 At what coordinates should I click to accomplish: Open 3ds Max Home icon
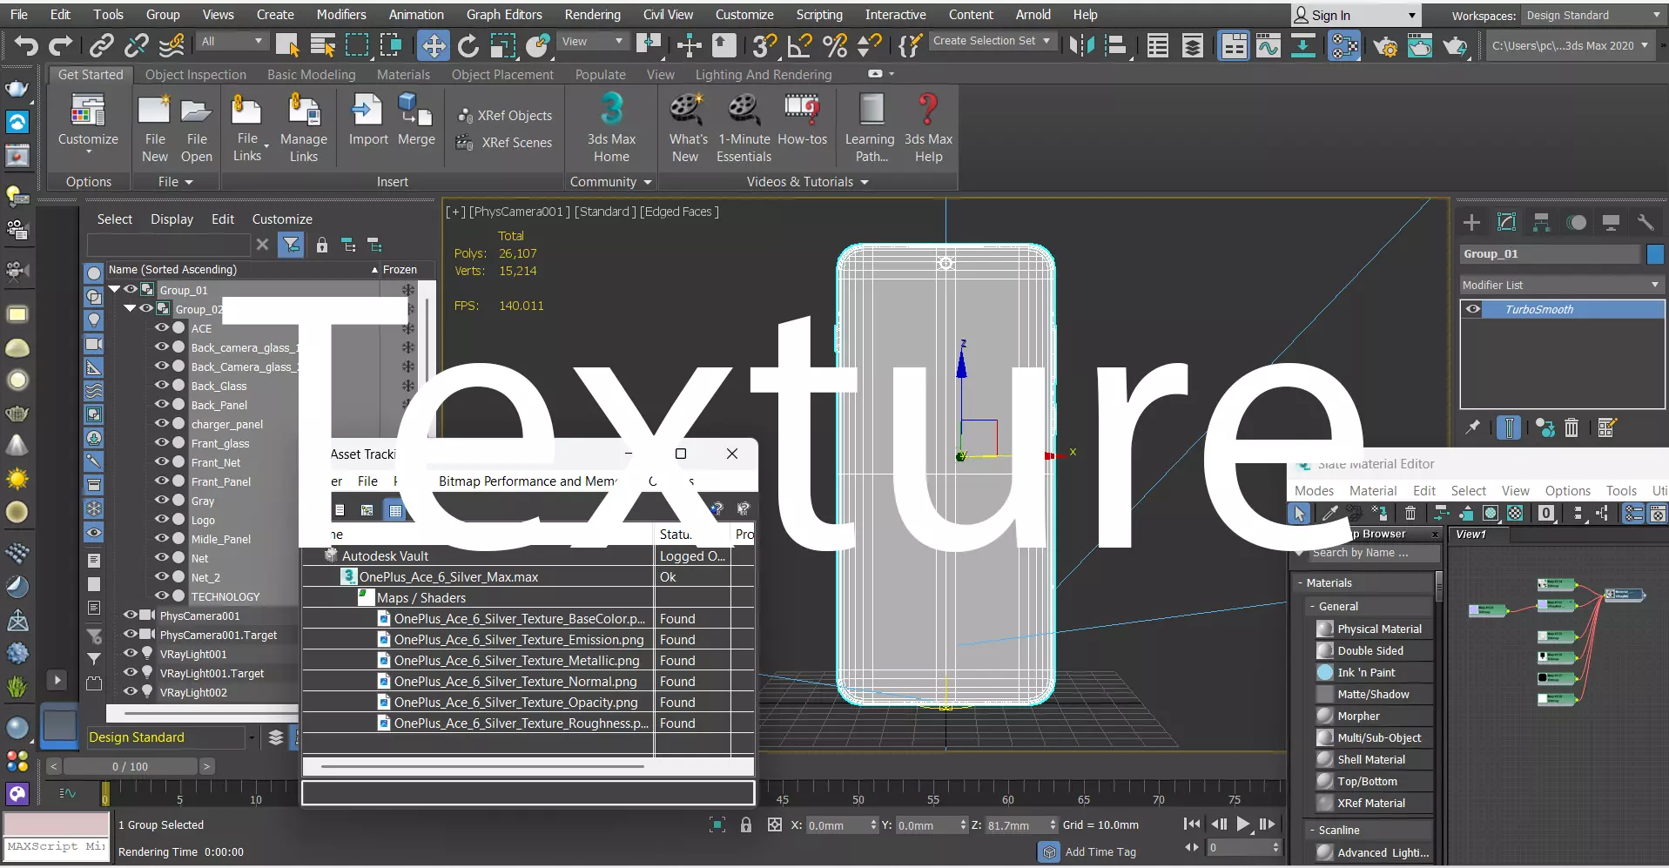tap(611, 128)
